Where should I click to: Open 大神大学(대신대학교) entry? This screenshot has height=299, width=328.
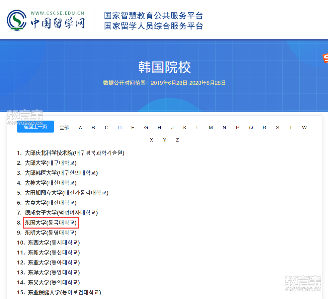tap(50, 183)
